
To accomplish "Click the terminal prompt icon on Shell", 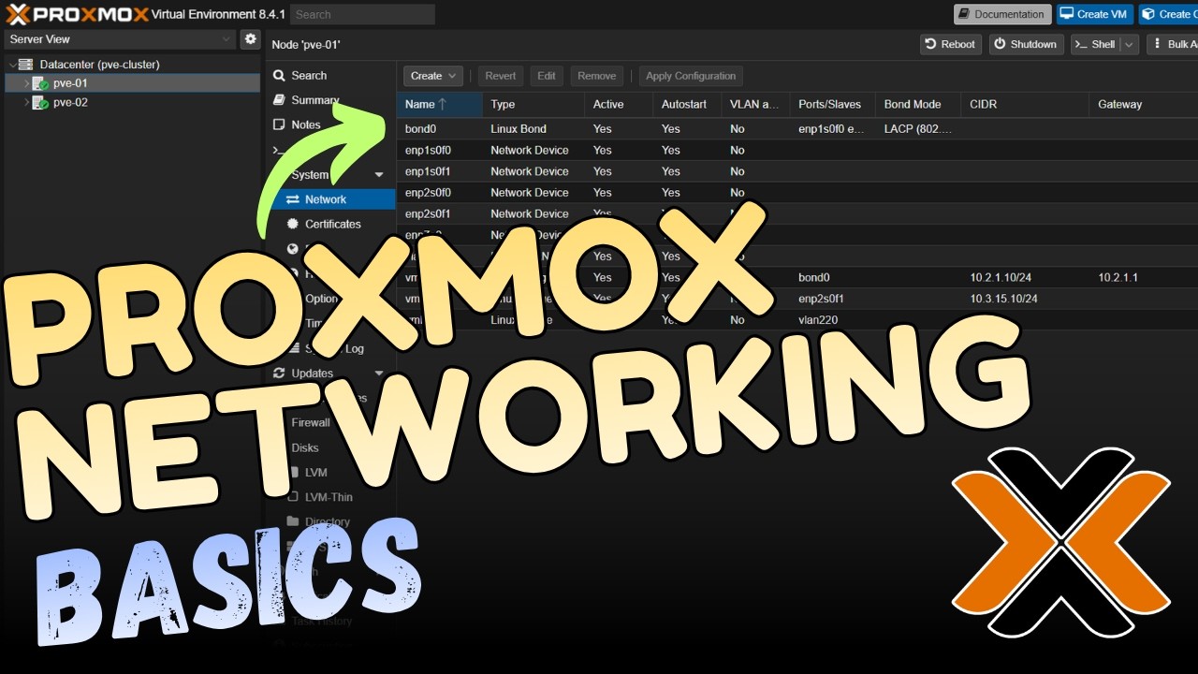I will [1080, 44].
